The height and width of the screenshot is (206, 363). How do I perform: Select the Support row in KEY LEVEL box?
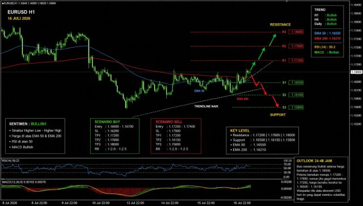click(263, 140)
